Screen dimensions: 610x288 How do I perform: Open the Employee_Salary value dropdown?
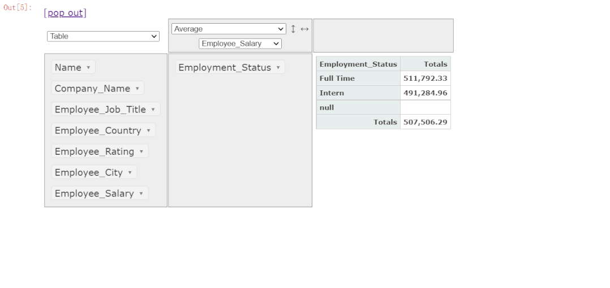coord(240,43)
